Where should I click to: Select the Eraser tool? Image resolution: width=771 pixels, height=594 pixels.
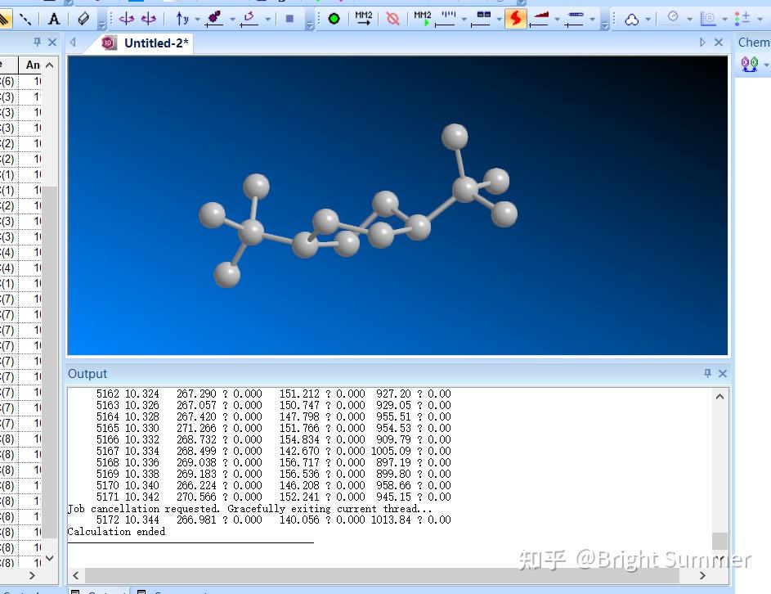pyautogui.click(x=83, y=19)
